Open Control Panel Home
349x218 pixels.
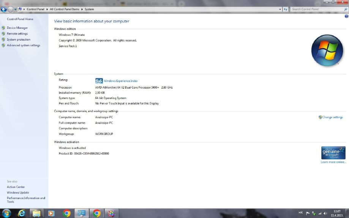pos(20,19)
